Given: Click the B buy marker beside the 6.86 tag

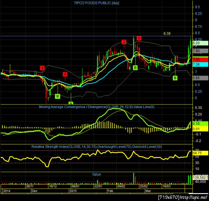Looking at the screenshot, I should 175,78.
